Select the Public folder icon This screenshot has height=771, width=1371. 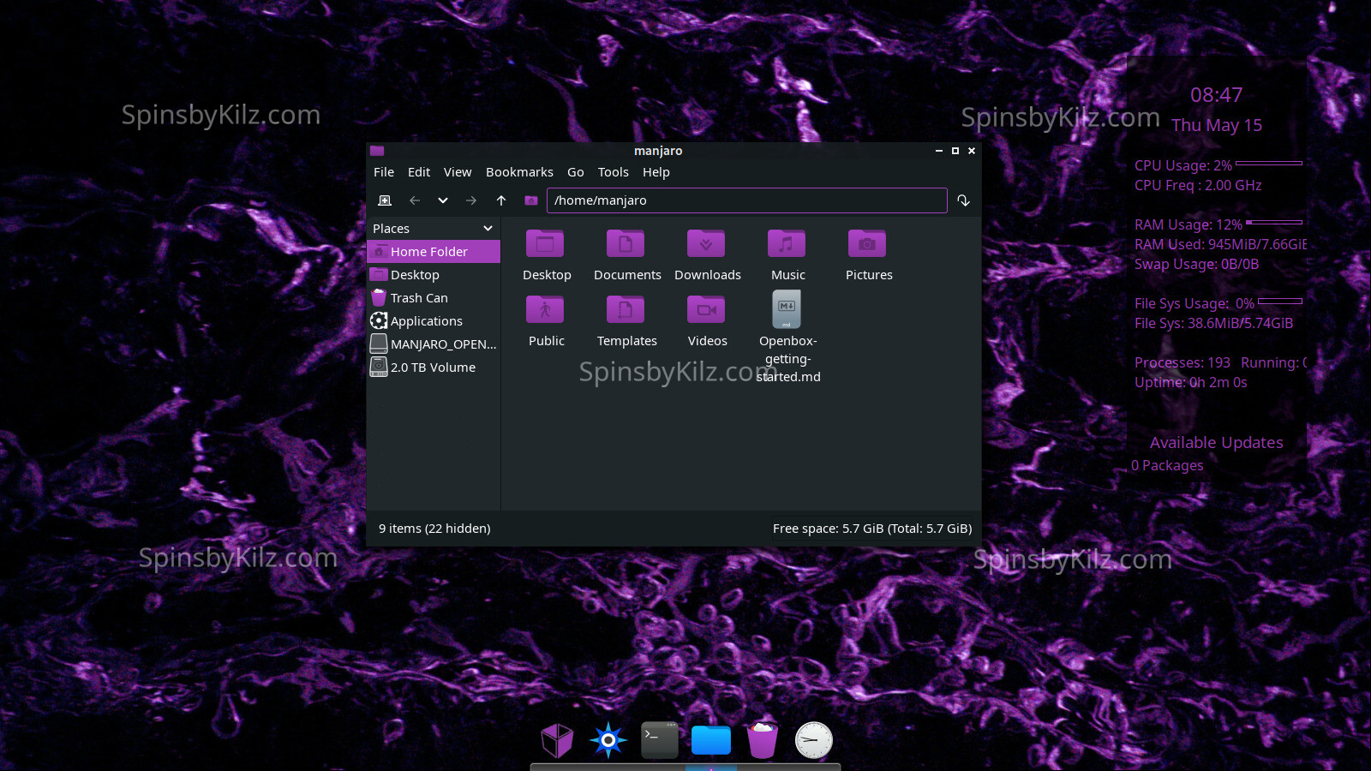click(x=545, y=309)
